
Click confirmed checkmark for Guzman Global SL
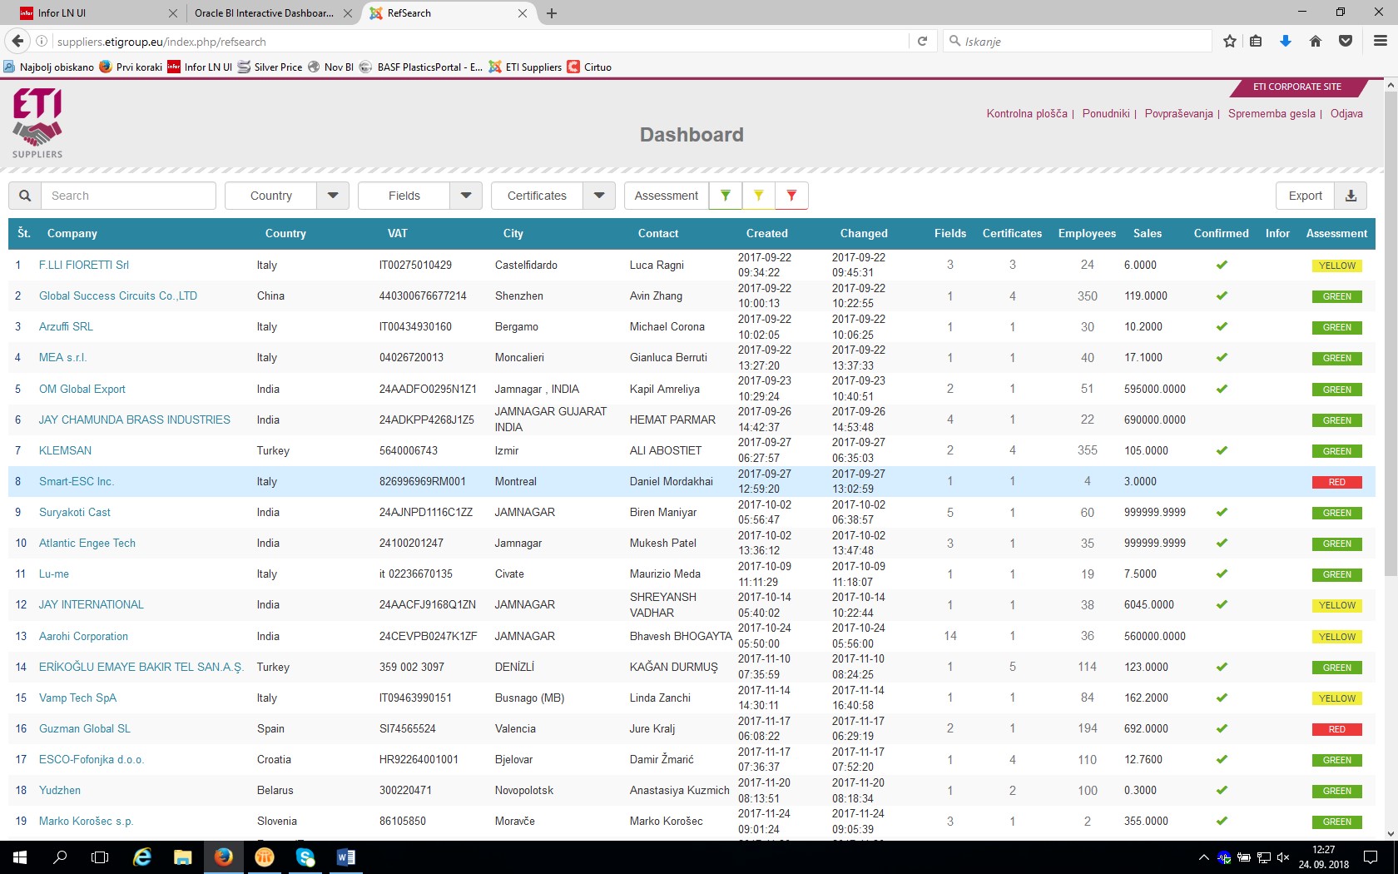pyautogui.click(x=1221, y=729)
